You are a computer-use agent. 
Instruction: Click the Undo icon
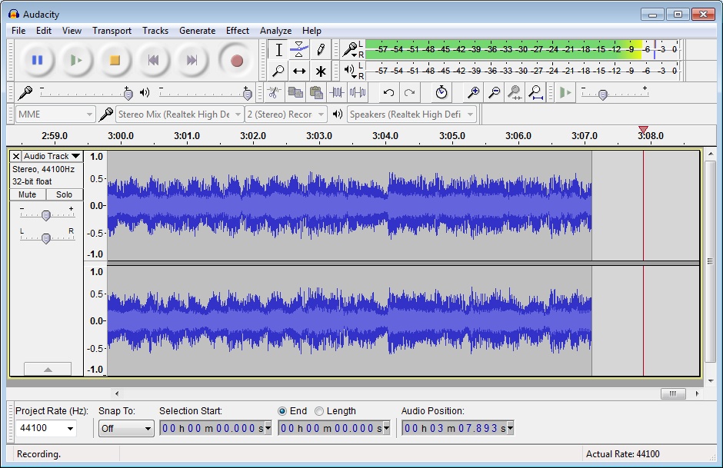point(389,93)
